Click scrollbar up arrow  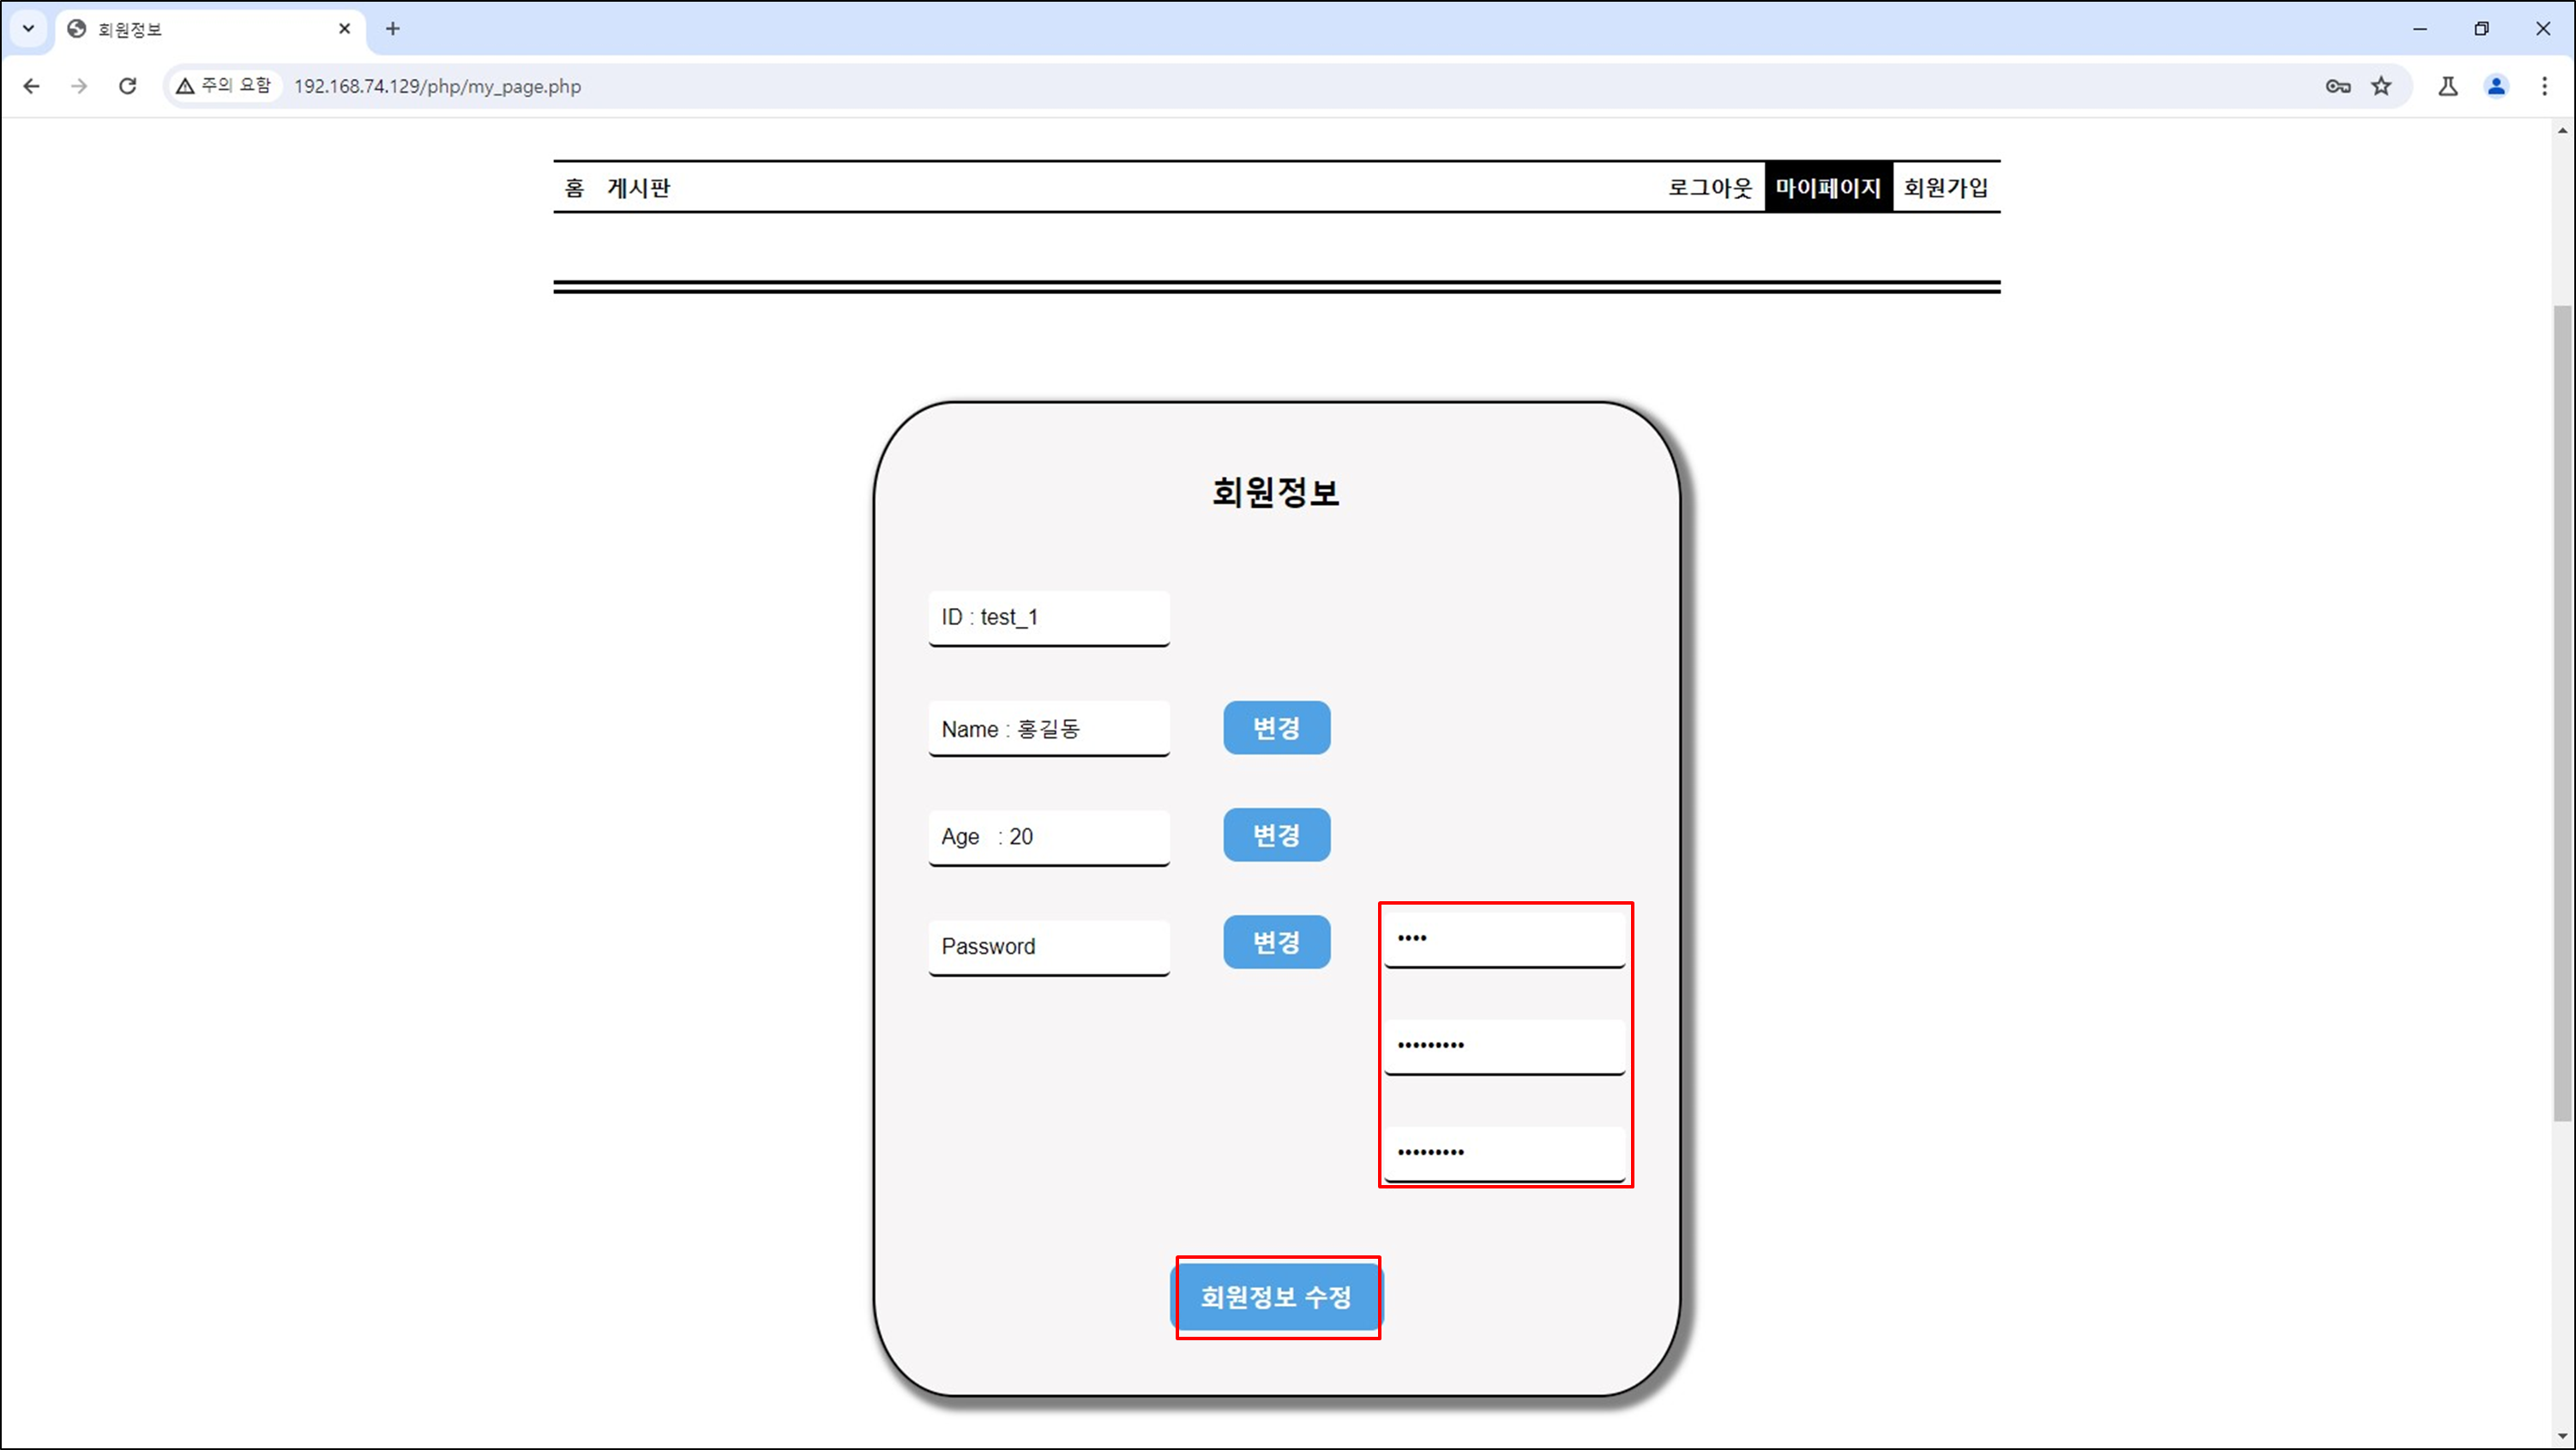click(x=2563, y=131)
